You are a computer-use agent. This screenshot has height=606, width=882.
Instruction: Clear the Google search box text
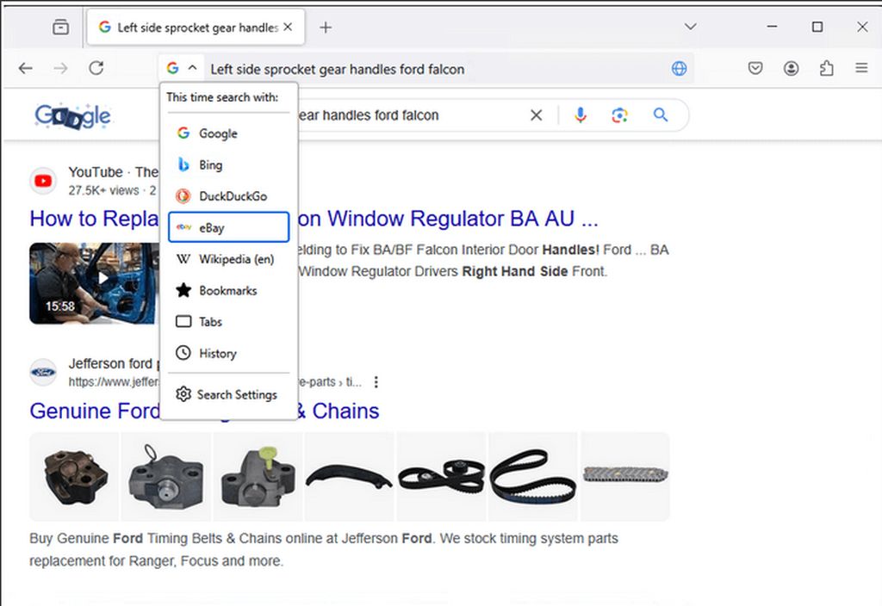536,115
